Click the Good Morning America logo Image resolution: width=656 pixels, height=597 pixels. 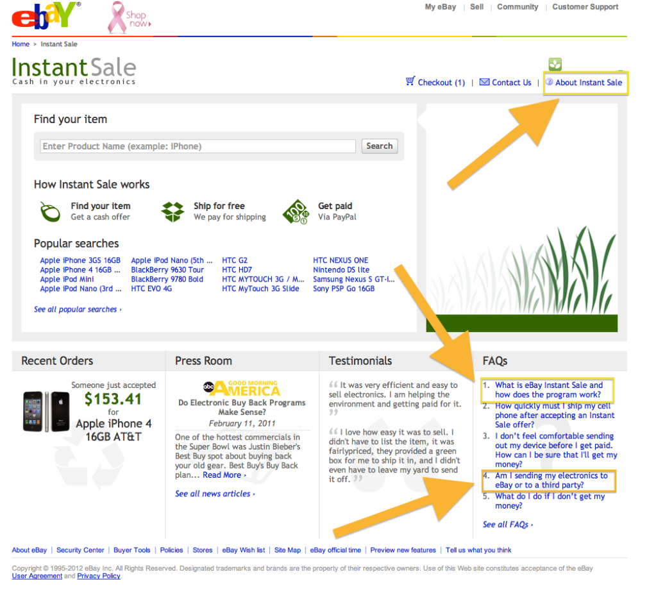tap(242, 388)
